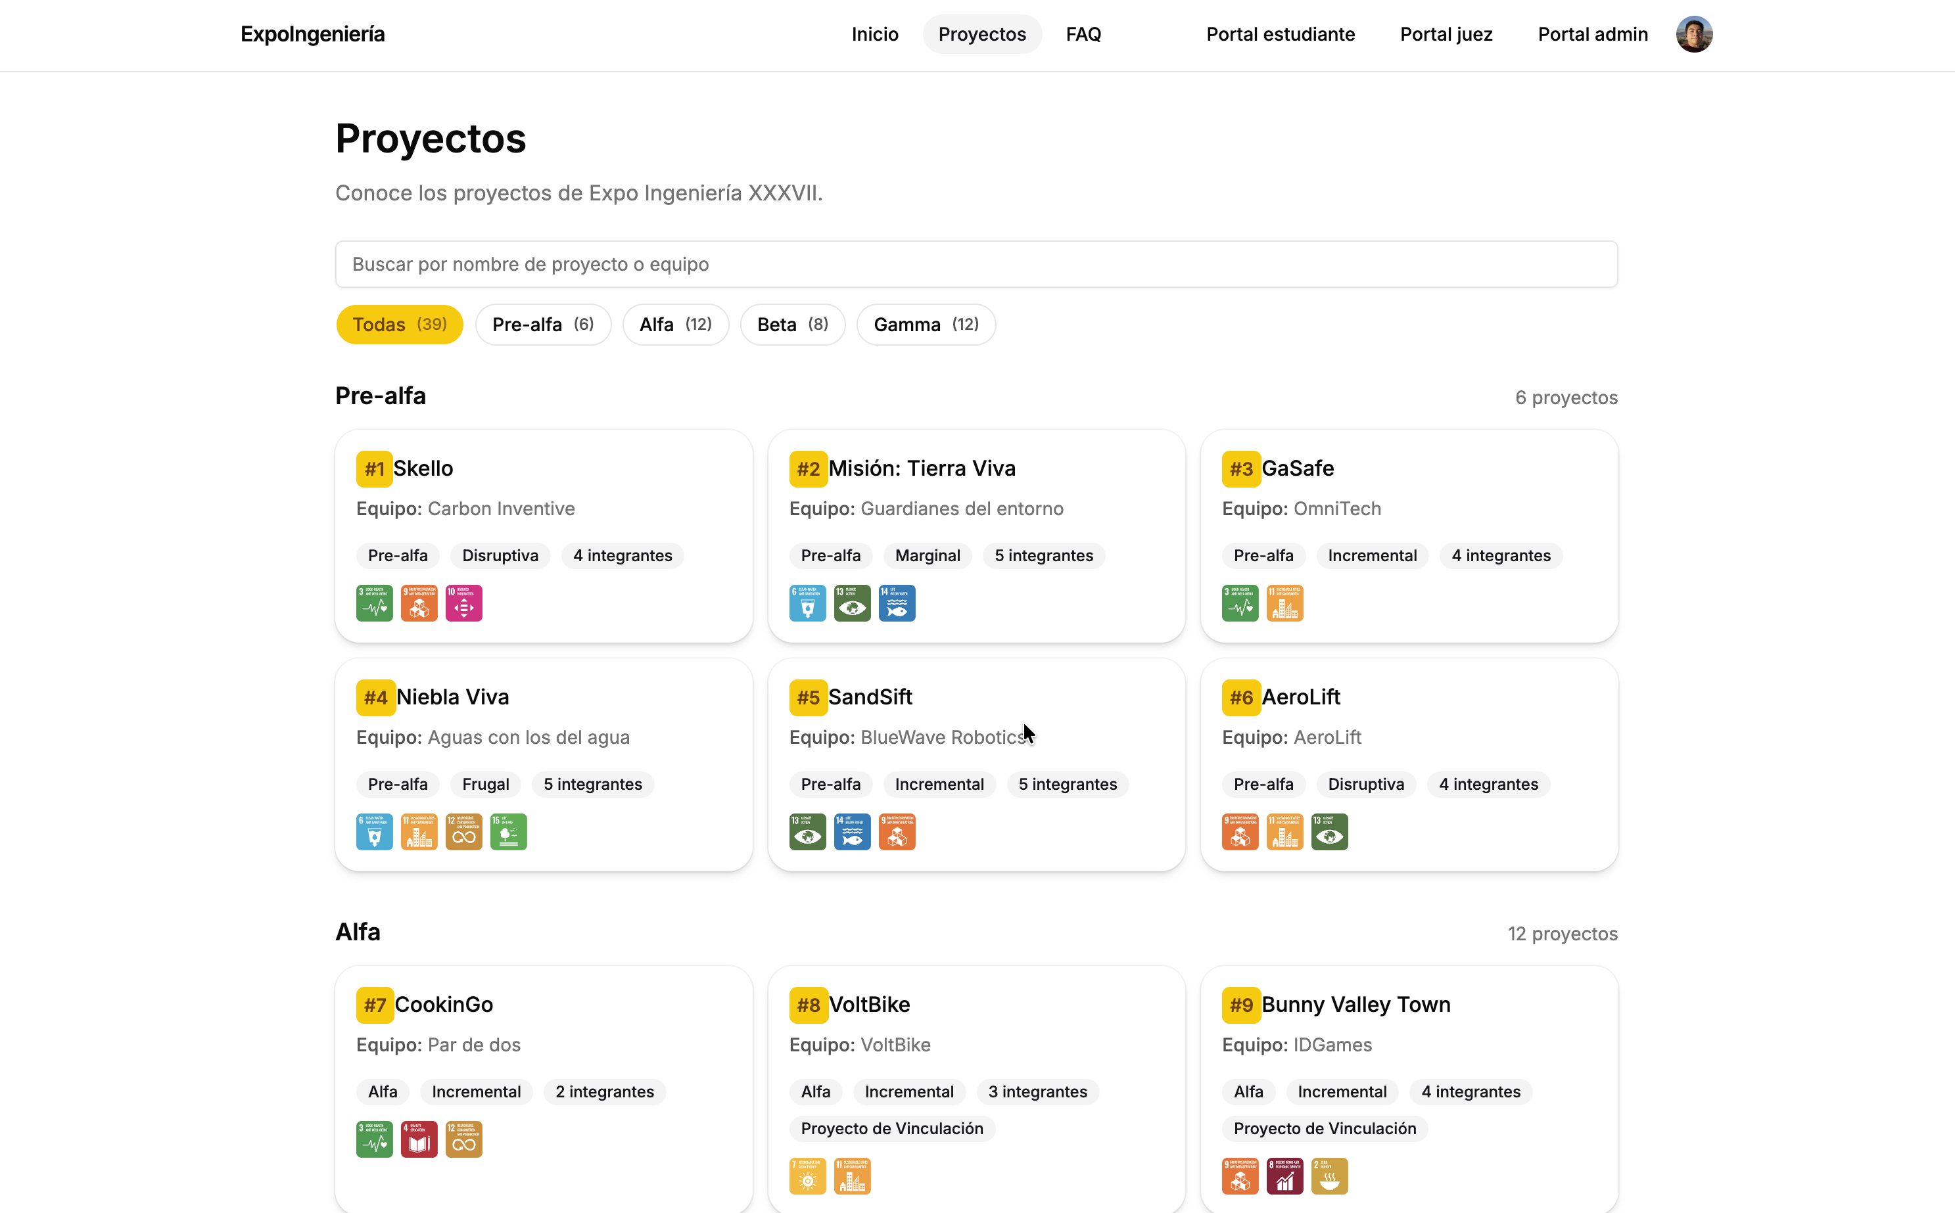The width and height of the screenshot is (1955, 1213).
Task: Click SDG 10 inequalities icon on Skello card
Action: (464, 603)
